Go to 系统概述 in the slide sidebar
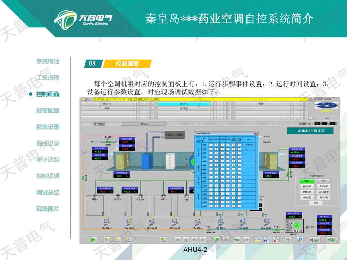This screenshot has height=260, width=347. click(48, 61)
